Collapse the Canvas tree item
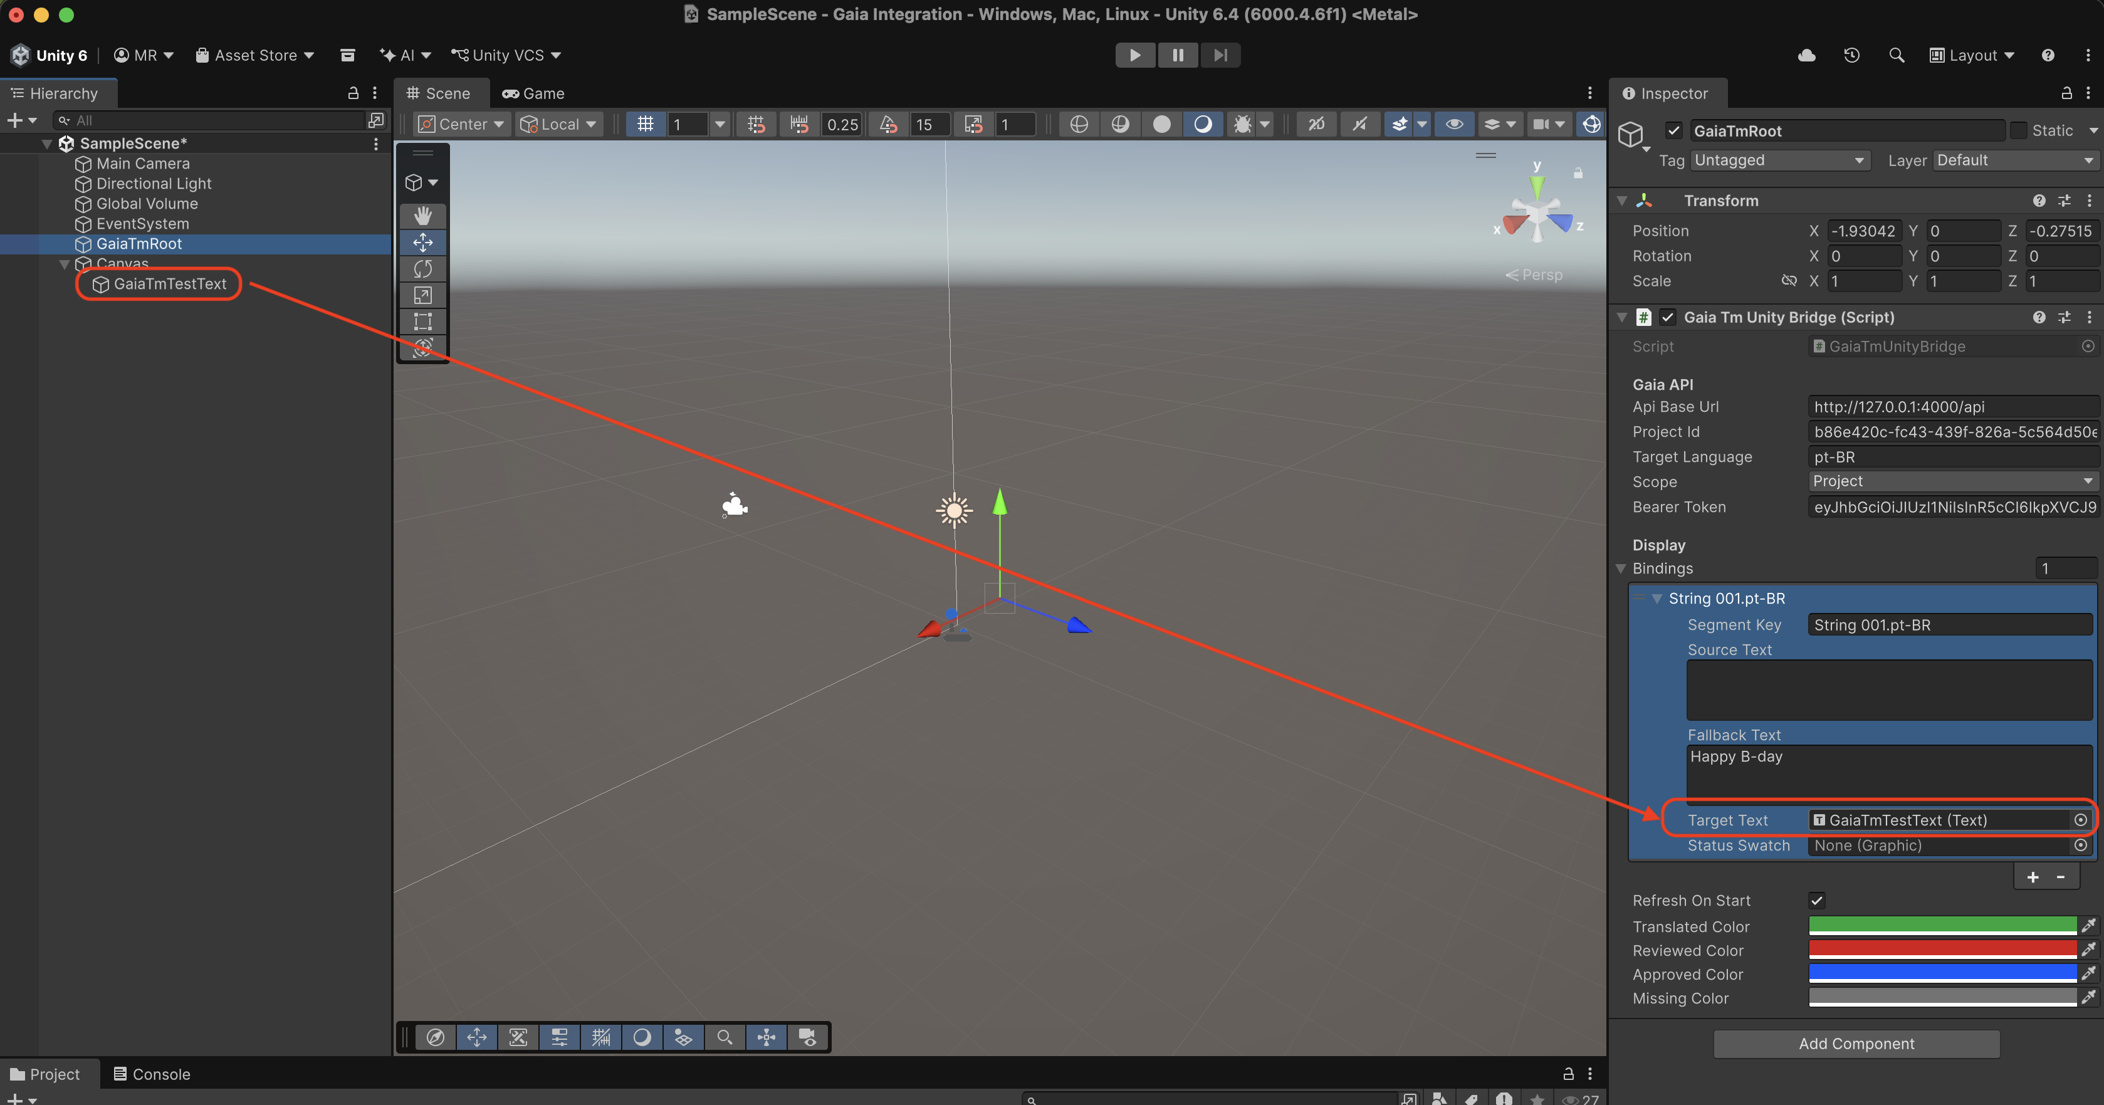Image resolution: width=2104 pixels, height=1105 pixels. pyautogui.click(x=65, y=264)
